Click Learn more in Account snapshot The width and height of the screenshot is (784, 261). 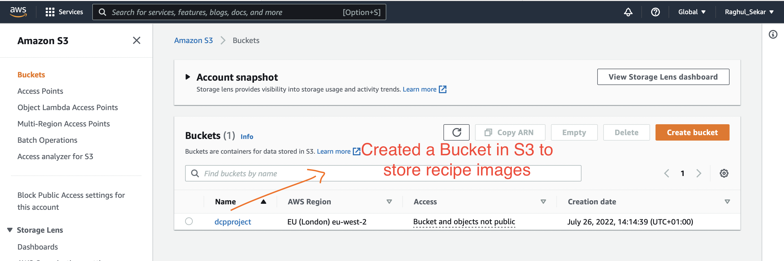(419, 89)
